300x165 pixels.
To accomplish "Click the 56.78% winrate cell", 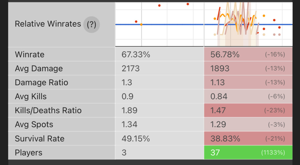I will pos(225,54).
